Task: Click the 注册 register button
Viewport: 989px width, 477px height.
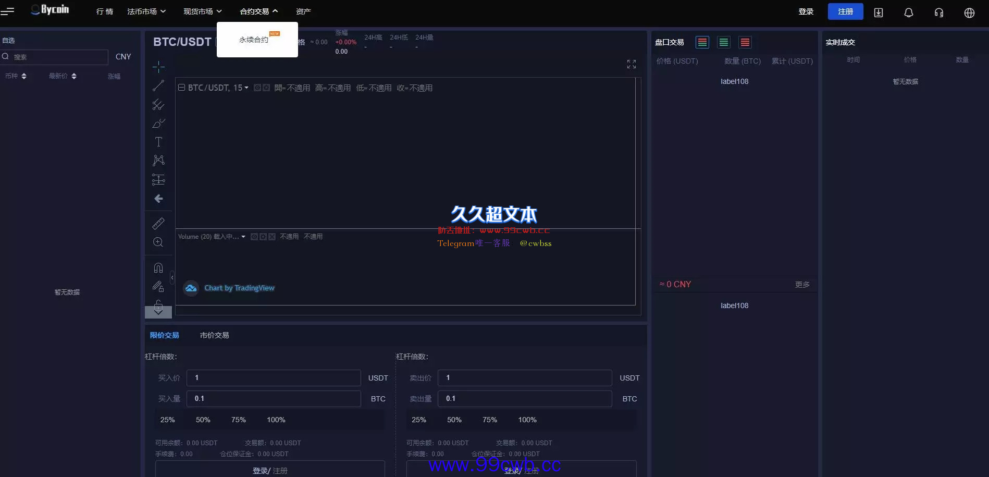Action: pyautogui.click(x=846, y=11)
